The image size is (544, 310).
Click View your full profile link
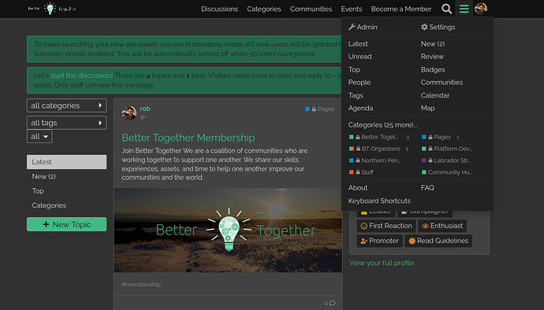[x=382, y=263]
